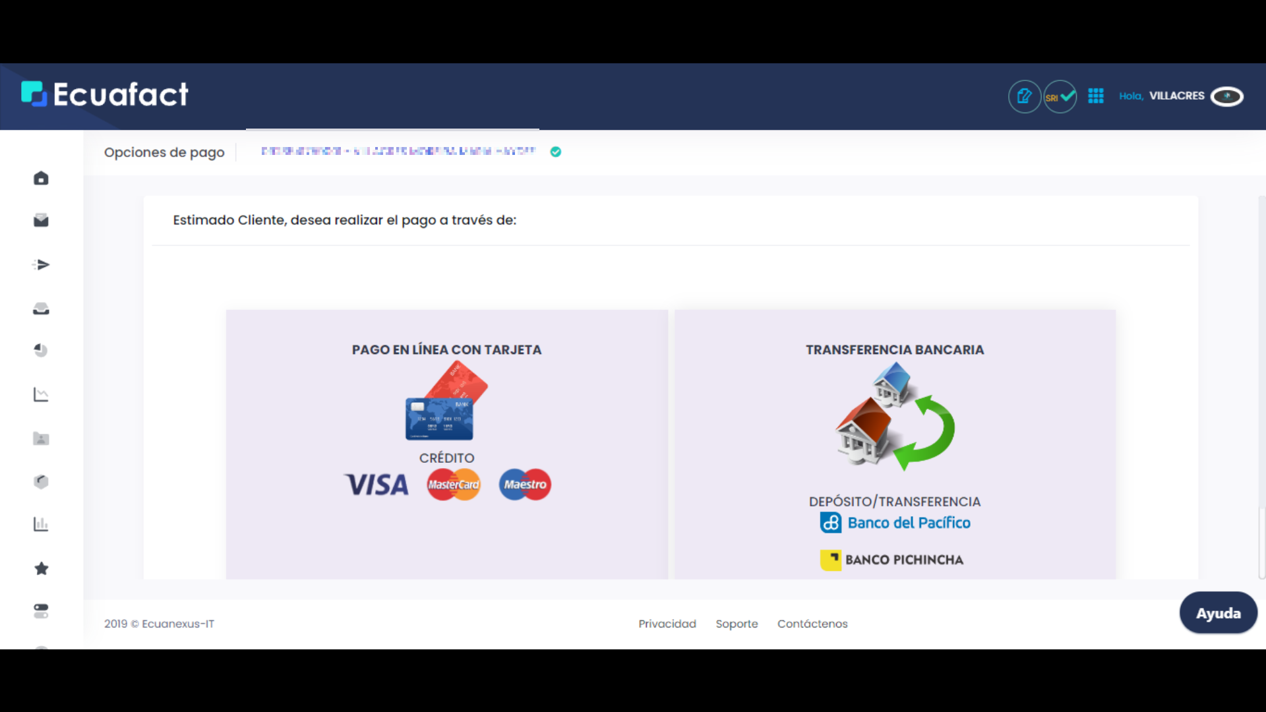Click the bank transfer houses illustration
1266x712 pixels.
click(895, 417)
